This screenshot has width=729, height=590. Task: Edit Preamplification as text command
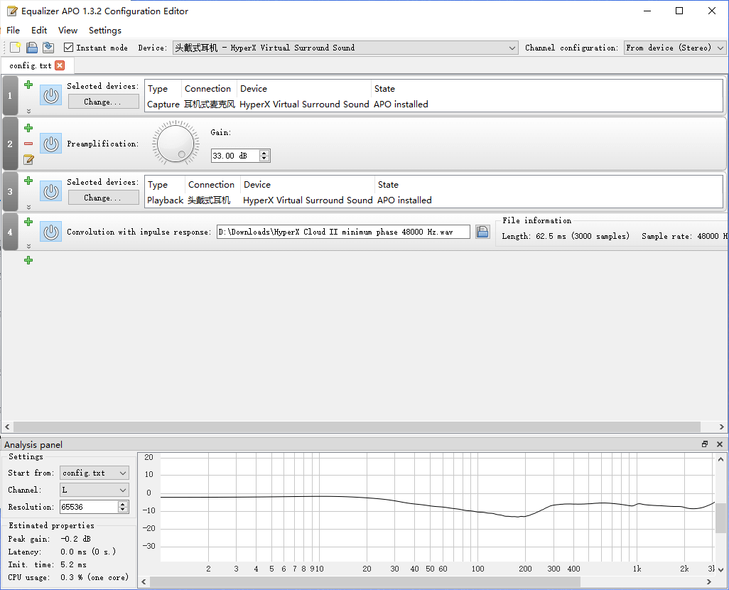point(28,159)
